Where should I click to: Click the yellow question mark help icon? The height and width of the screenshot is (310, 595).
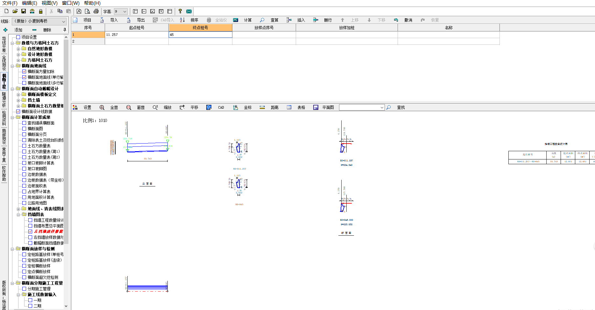(x=180, y=11)
